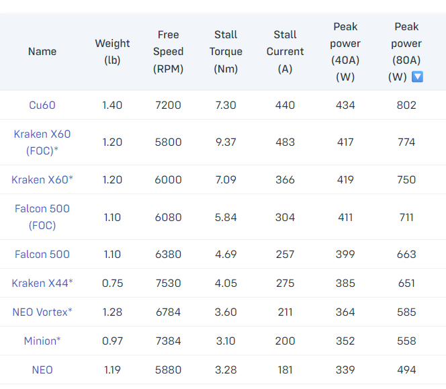
Task: Sort table by Name column header
Action: (42, 52)
